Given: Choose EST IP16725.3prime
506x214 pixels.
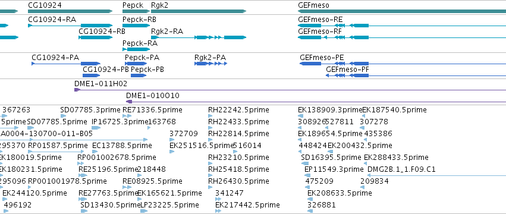Looking at the screenshot, I should tap(120, 122).
